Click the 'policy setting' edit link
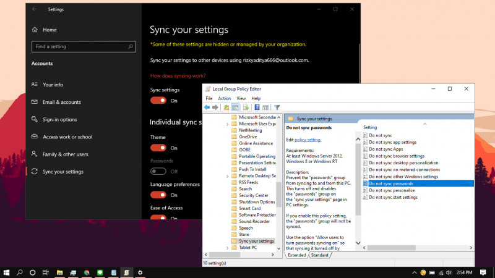This screenshot has width=495, height=278. pos(308,140)
